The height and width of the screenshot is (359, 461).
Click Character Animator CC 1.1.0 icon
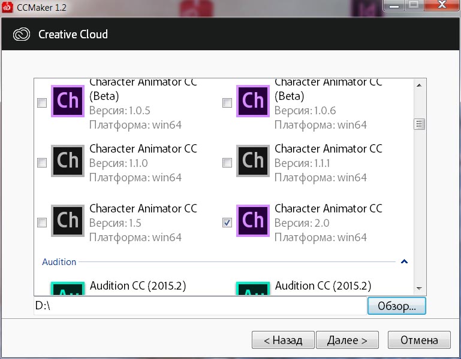click(68, 161)
